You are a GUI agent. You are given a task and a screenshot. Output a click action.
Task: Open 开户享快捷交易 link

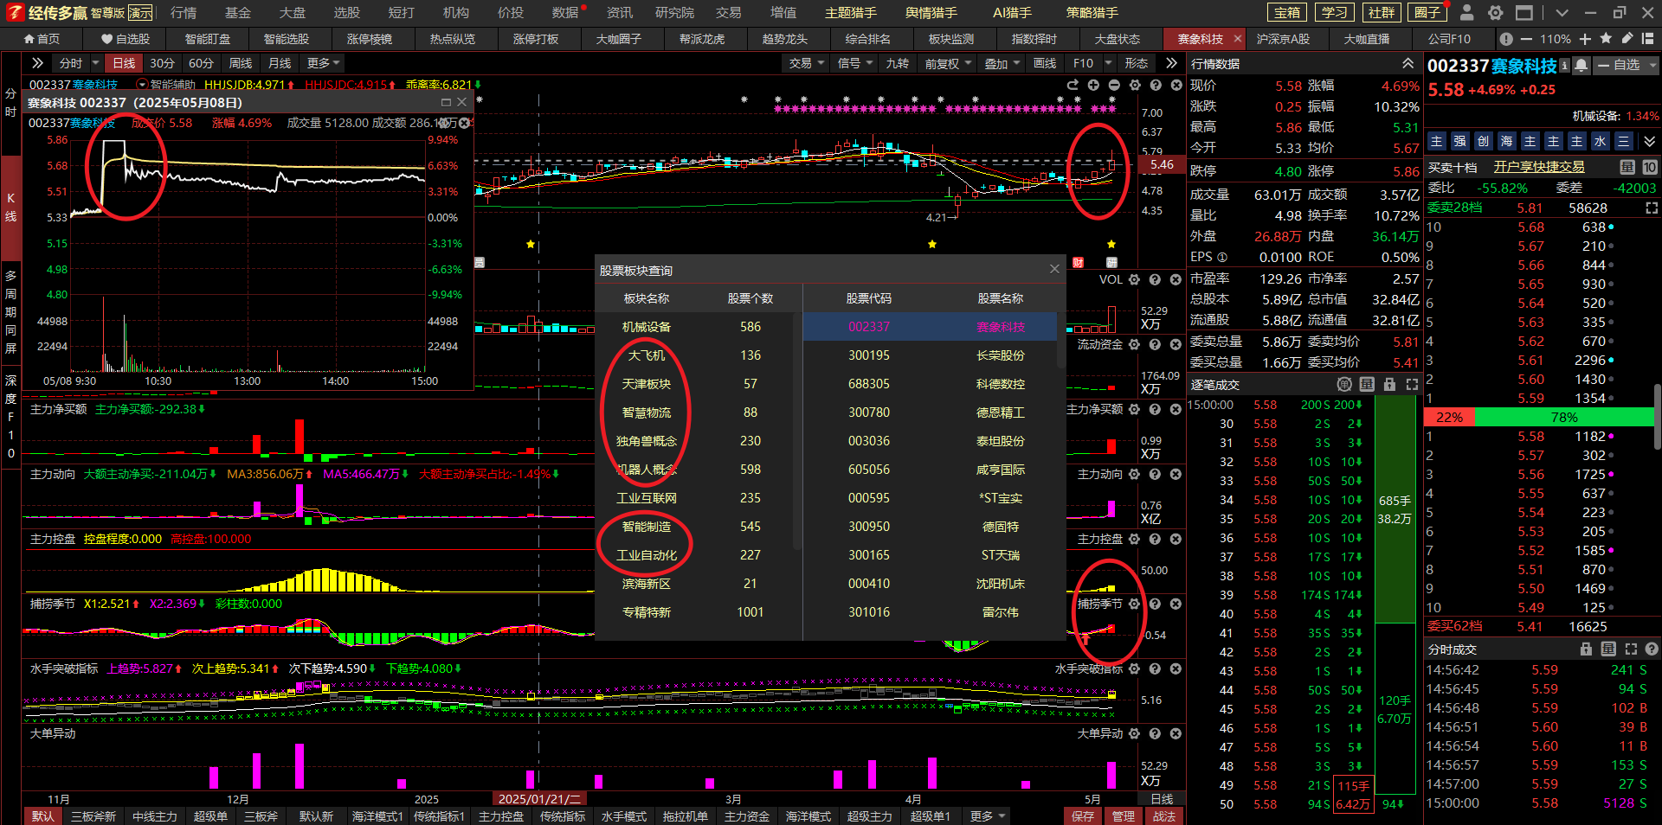click(1539, 167)
